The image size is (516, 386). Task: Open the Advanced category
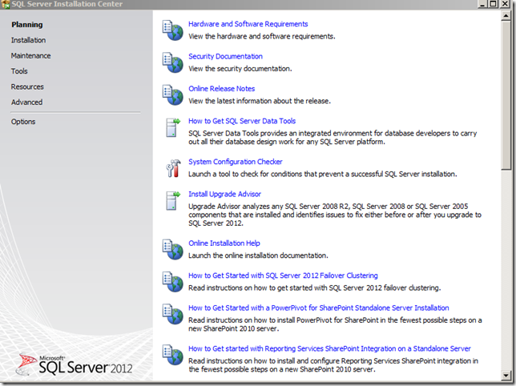point(26,103)
